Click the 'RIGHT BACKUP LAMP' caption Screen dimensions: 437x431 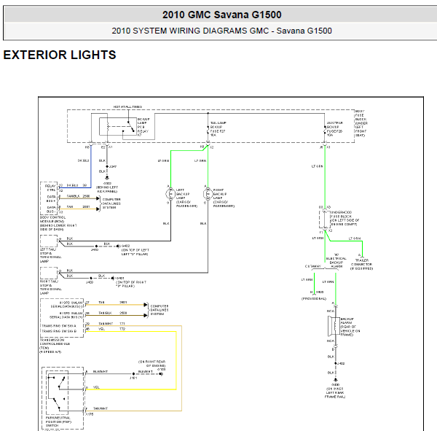pyautogui.click(x=224, y=198)
